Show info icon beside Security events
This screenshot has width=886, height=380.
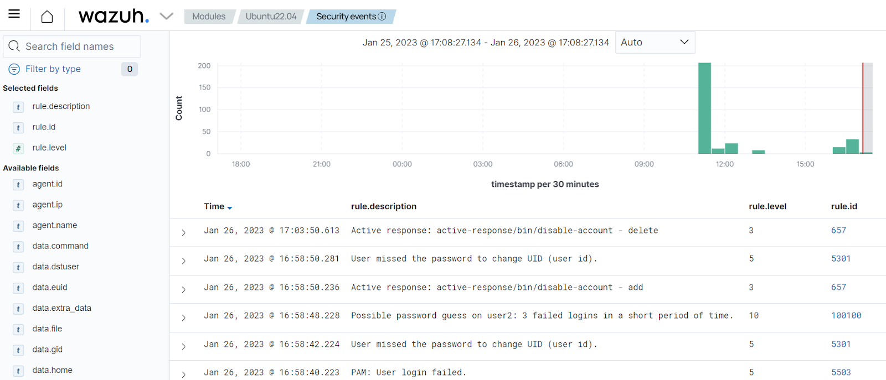pyautogui.click(x=382, y=17)
